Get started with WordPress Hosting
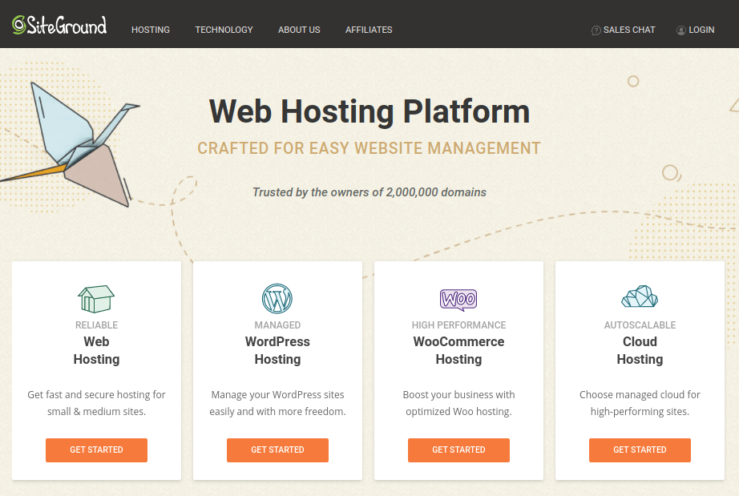The height and width of the screenshot is (496, 739). [x=277, y=450]
